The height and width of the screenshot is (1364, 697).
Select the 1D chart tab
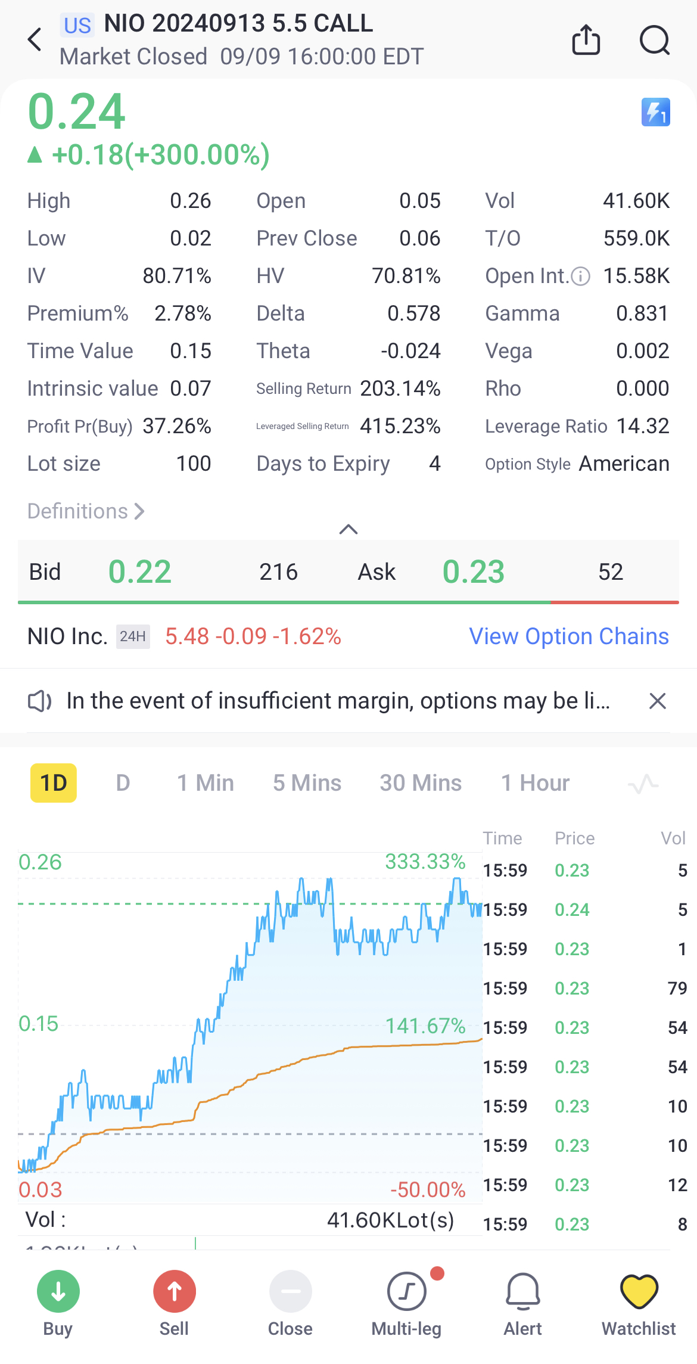54,783
